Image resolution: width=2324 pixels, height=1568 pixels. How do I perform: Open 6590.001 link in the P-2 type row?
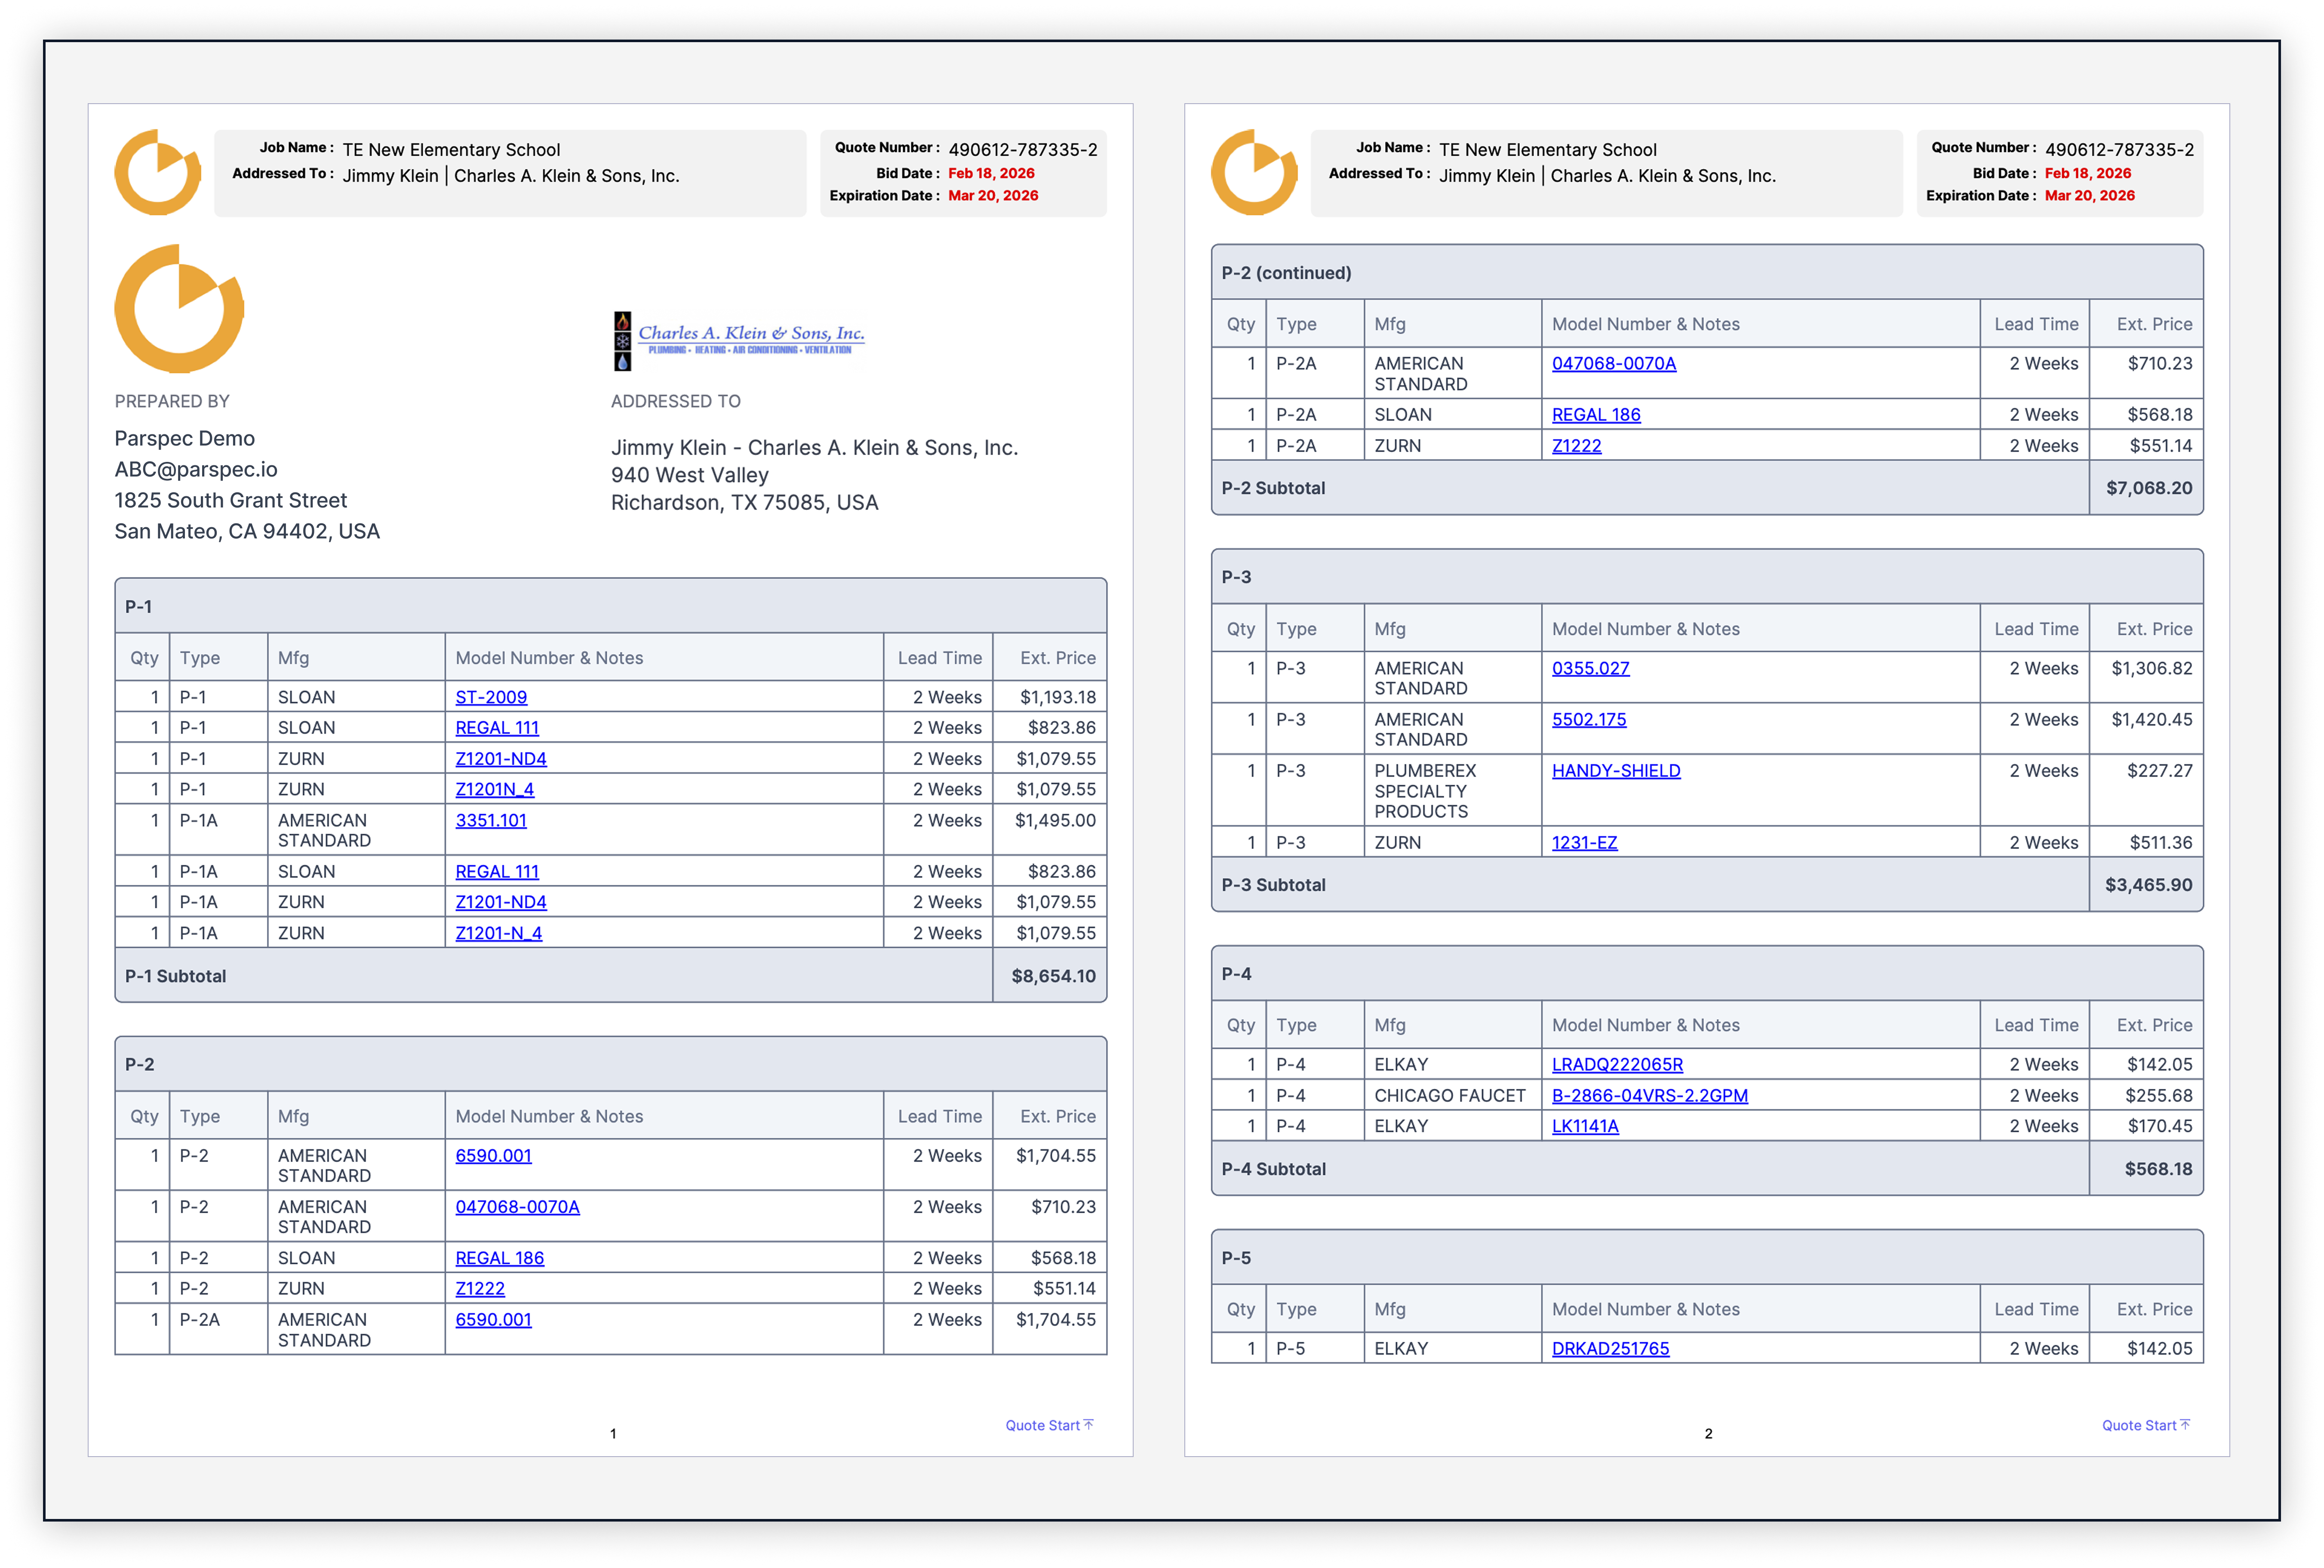[494, 1156]
